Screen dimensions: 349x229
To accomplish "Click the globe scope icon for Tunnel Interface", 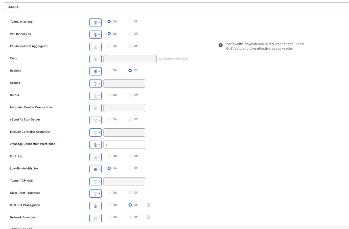I will 95,23.
